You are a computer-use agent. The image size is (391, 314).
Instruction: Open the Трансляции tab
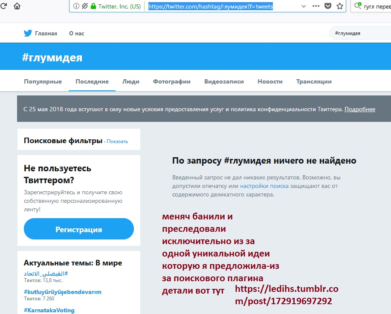314,81
